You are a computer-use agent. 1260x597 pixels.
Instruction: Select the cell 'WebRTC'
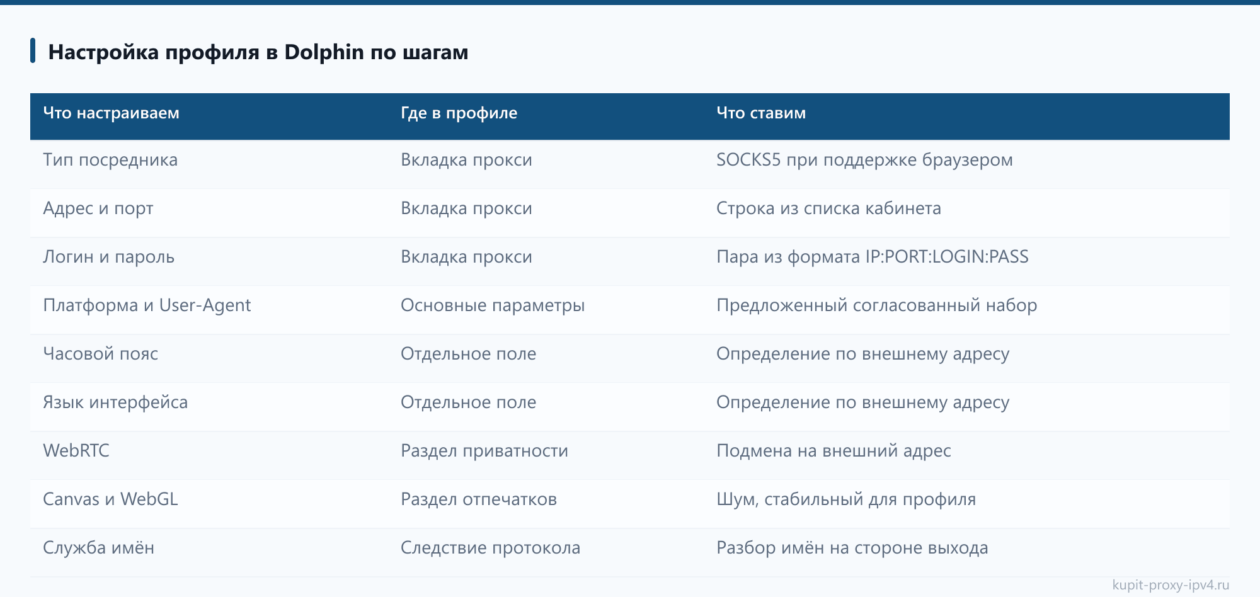(76, 451)
